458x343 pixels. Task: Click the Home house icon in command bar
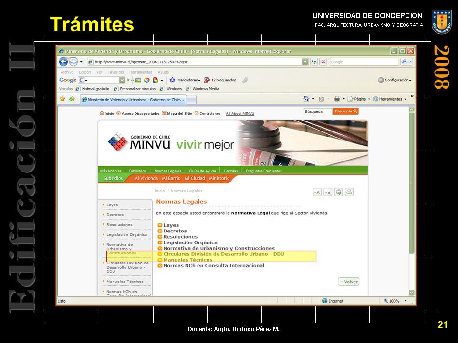pyautogui.click(x=306, y=99)
